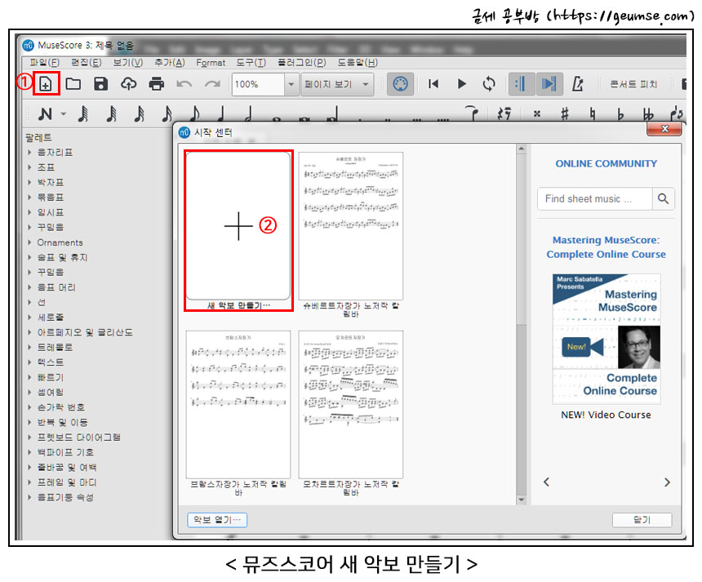Undo the last action
Image resolution: width=702 pixels, height=582 pixels.
pos(184,84)
